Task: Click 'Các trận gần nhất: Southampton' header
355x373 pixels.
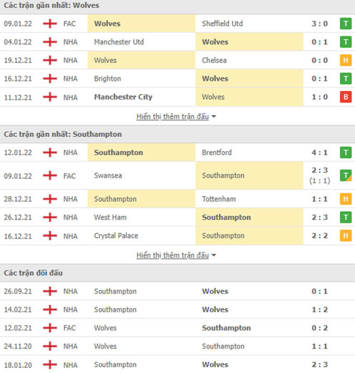Action: click(x=63, y=134)
